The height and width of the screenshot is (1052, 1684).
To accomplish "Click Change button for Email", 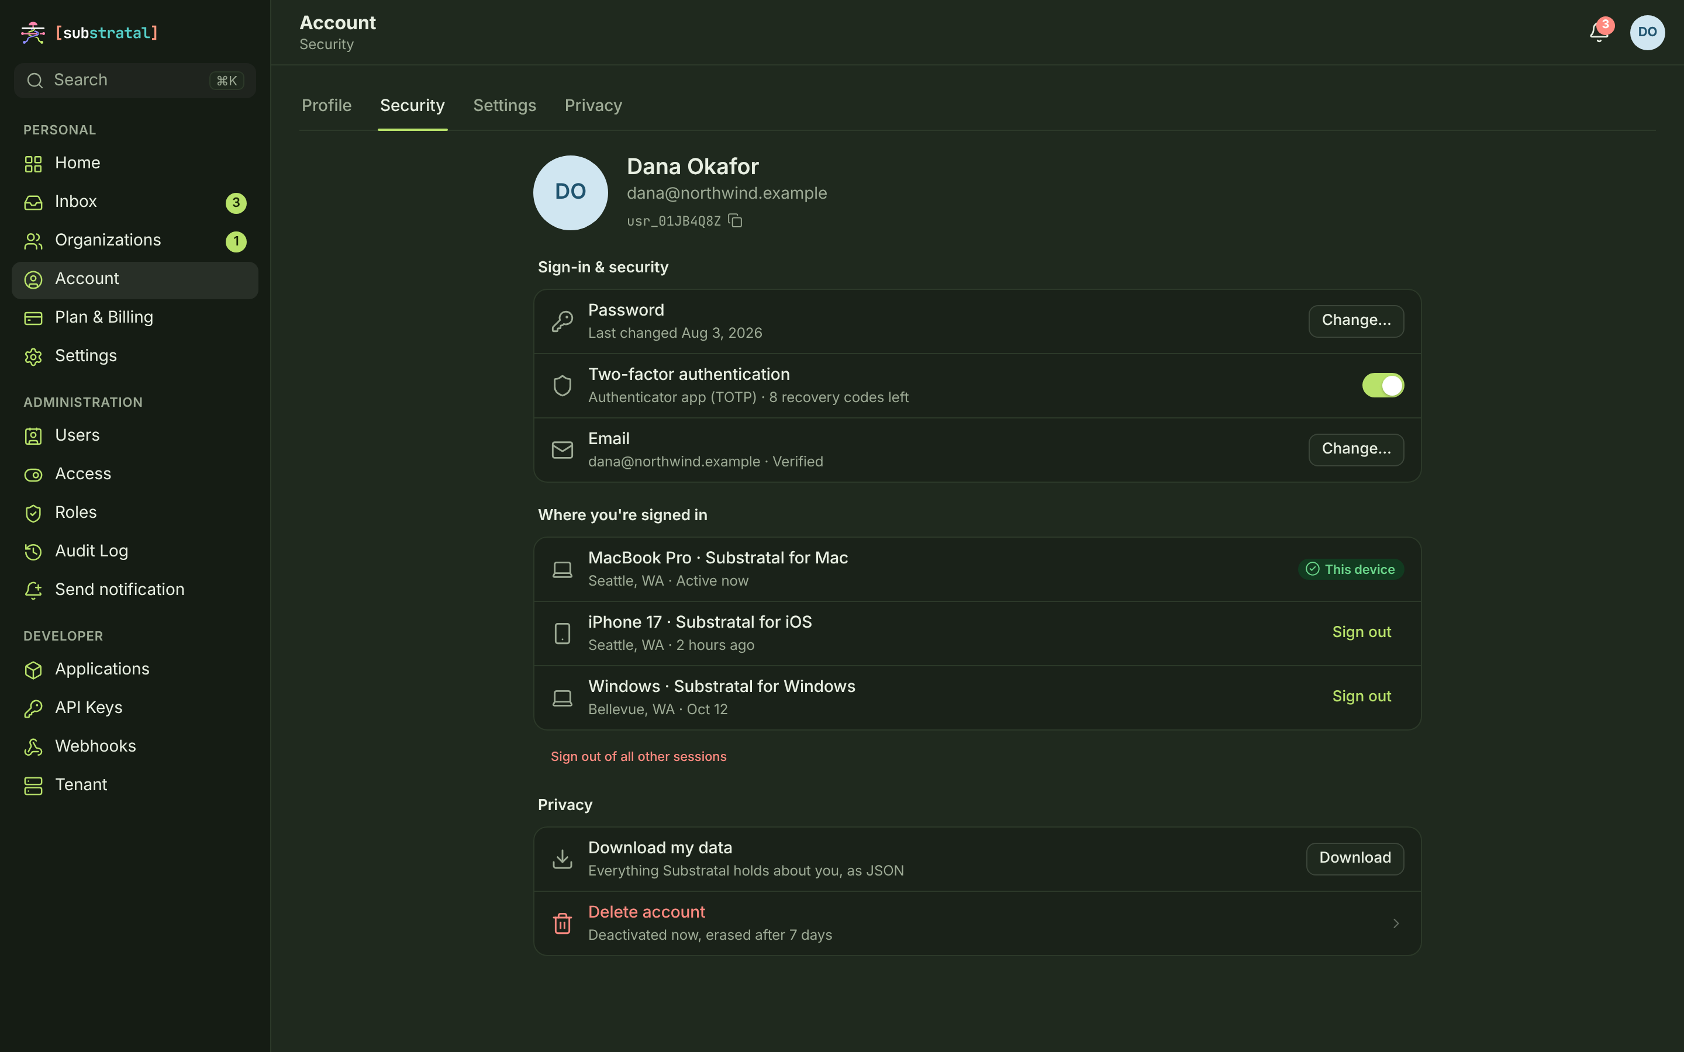I will pyautogui.click(x=1355, y=449).
